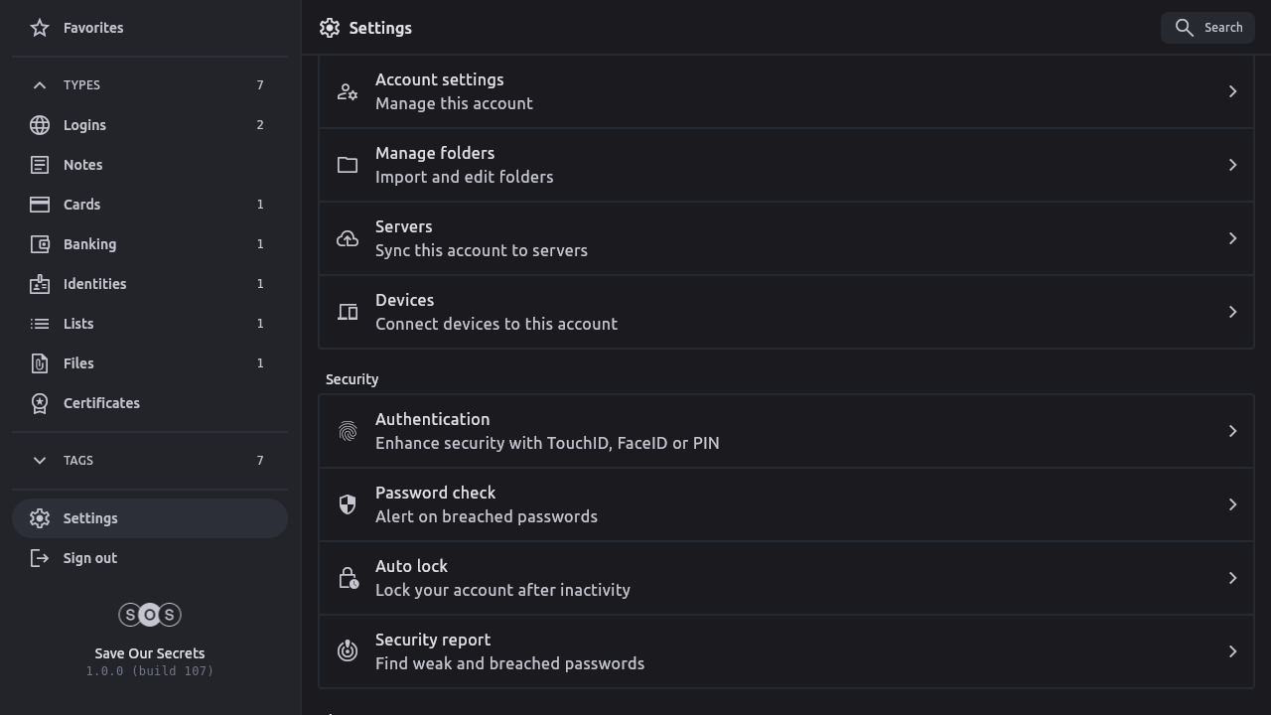This screenshot has height=715, width=1271.
Task: Open Lists from the sidebar
Action: [x=78, y=324]
